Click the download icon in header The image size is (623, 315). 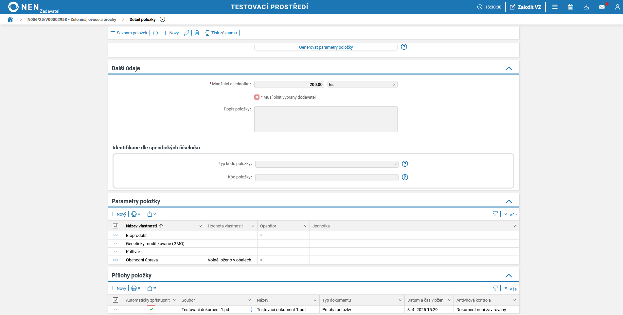click(586, 7)
